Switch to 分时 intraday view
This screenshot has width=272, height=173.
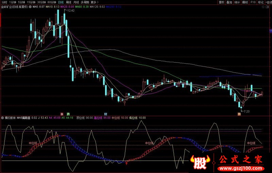(4, 2)
